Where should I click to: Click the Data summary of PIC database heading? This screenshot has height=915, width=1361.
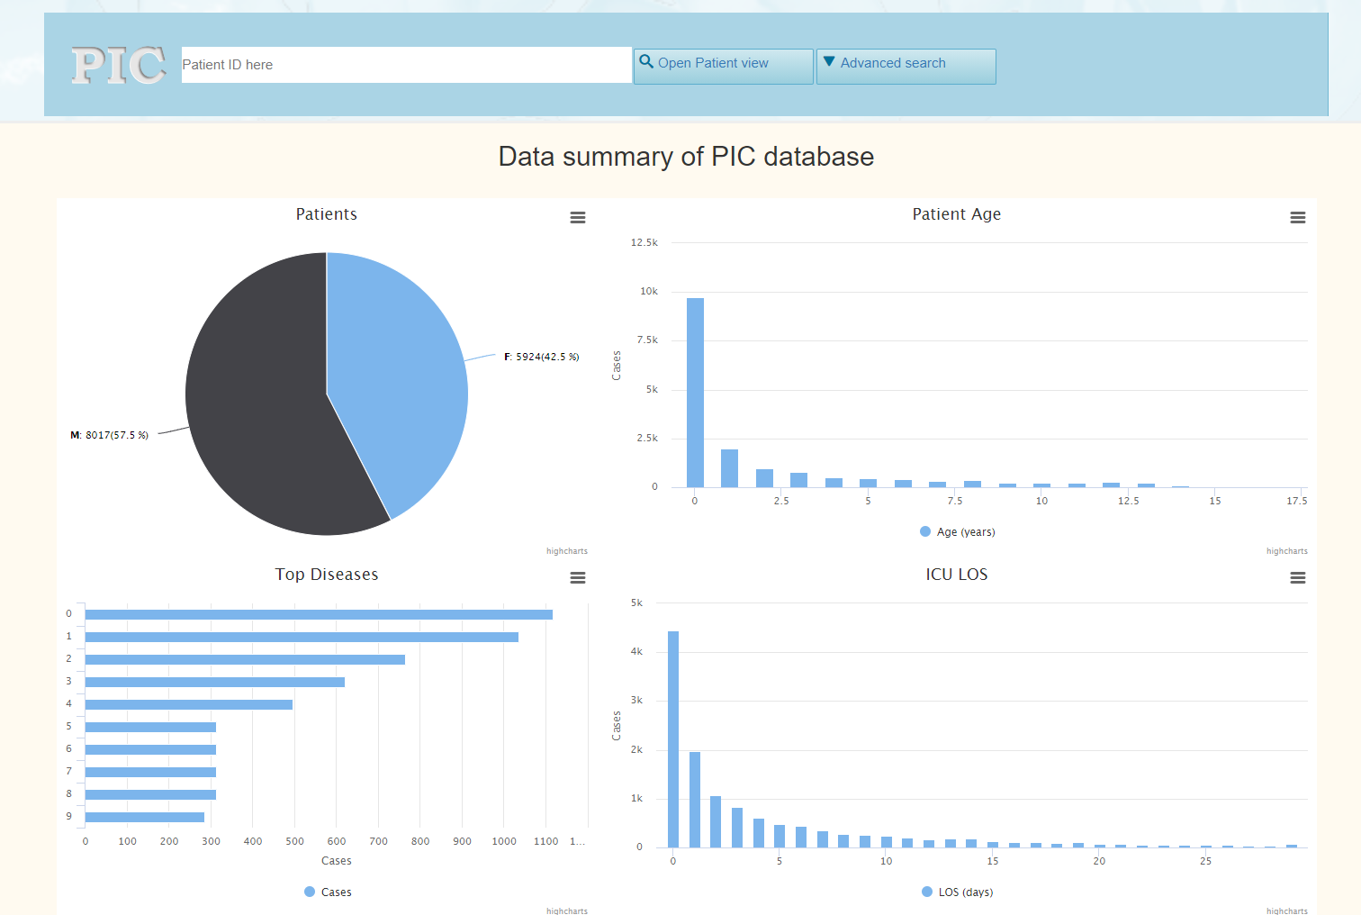click(x=686, y=157)
